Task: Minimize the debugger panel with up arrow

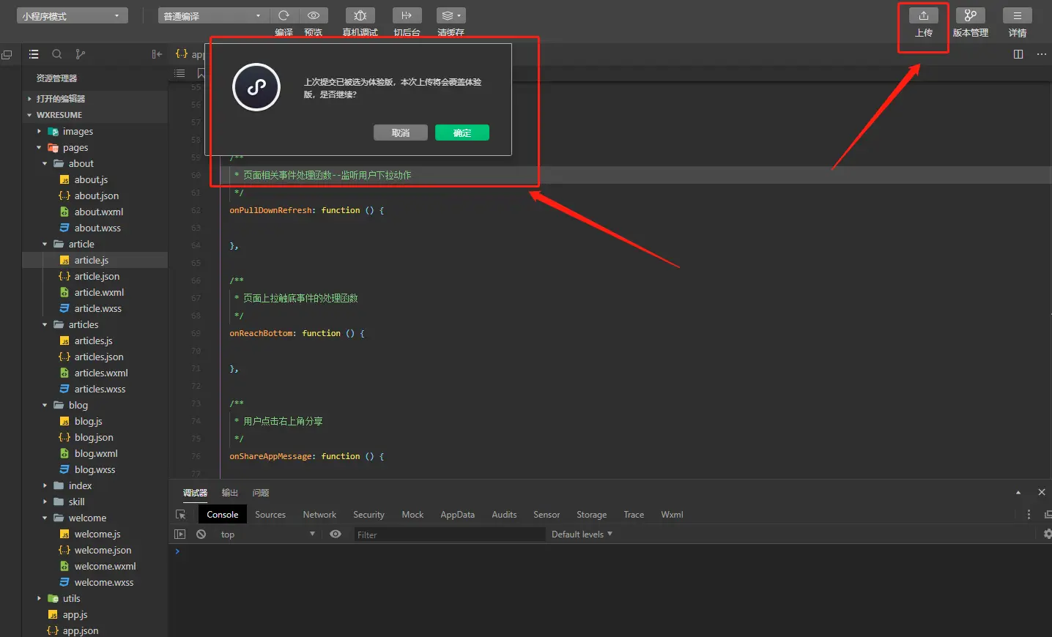Action: point(1018,493)
